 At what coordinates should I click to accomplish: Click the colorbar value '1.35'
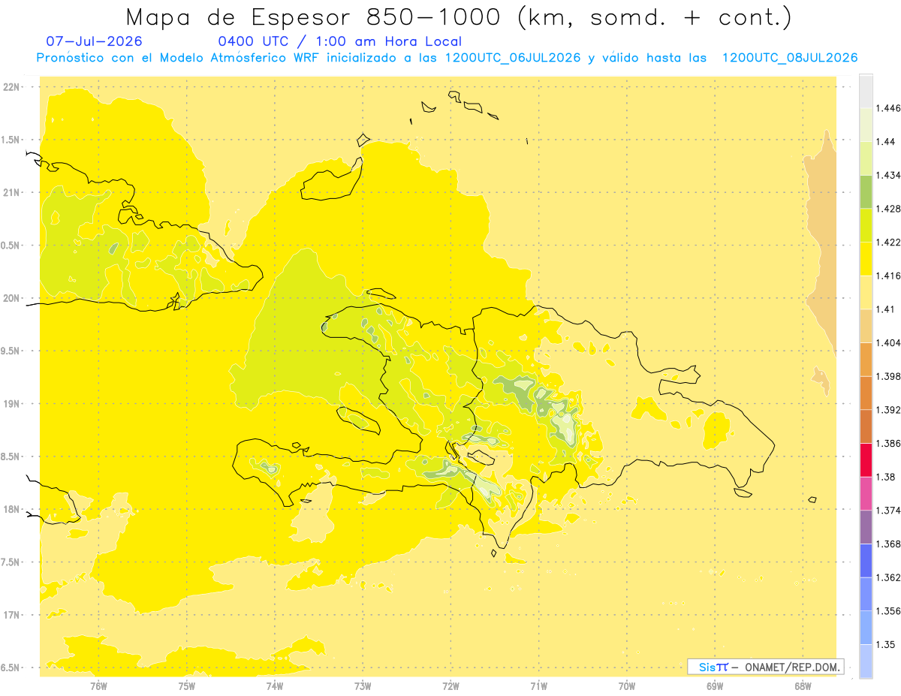tap(885, 644)
